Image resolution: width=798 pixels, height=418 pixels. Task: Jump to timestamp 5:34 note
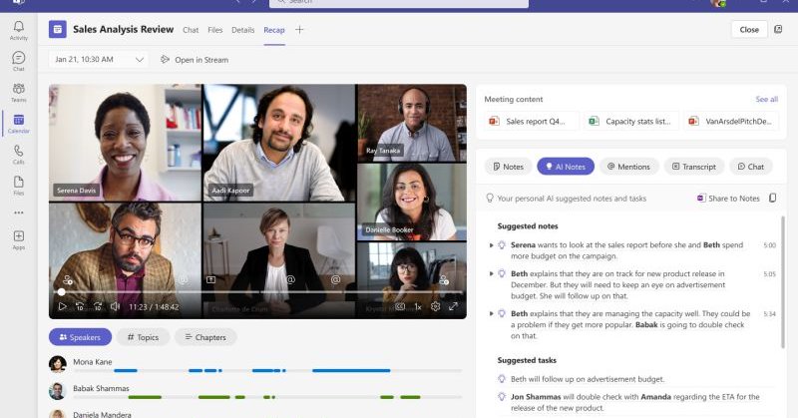769,313
